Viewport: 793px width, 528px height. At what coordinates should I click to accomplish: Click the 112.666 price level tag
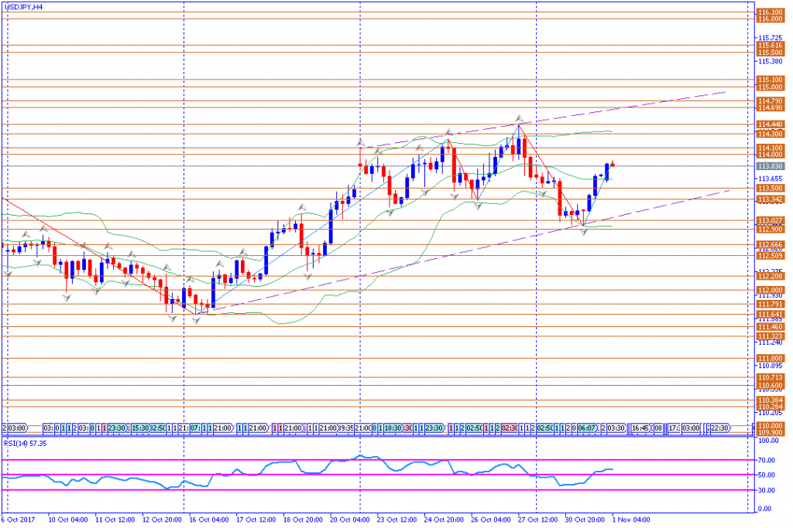[x=769, y=244]
